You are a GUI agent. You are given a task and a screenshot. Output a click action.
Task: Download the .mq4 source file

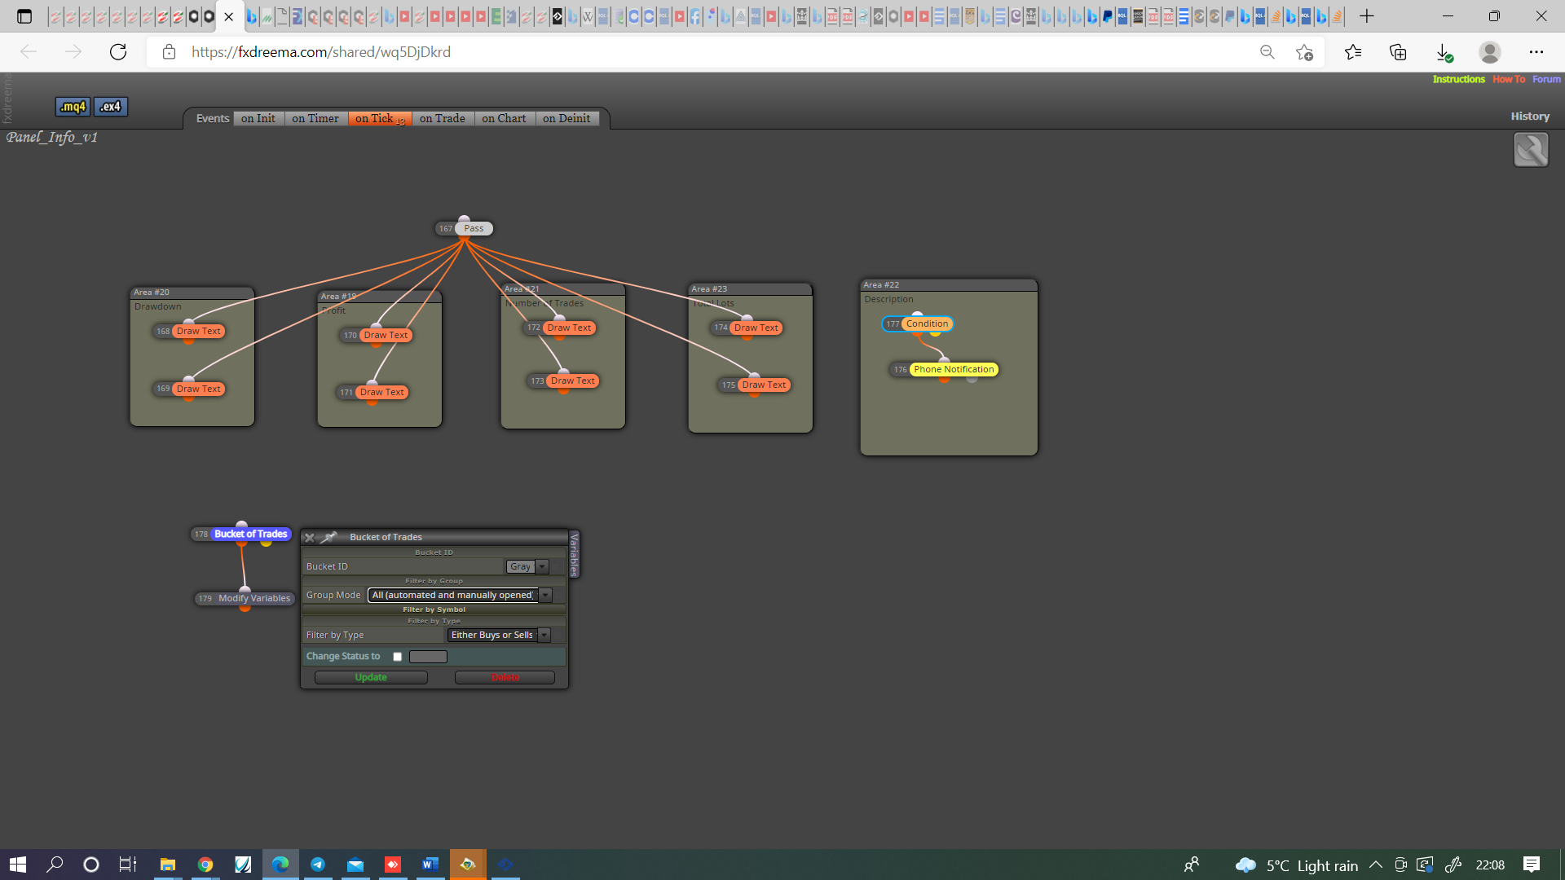coord(73,107)
